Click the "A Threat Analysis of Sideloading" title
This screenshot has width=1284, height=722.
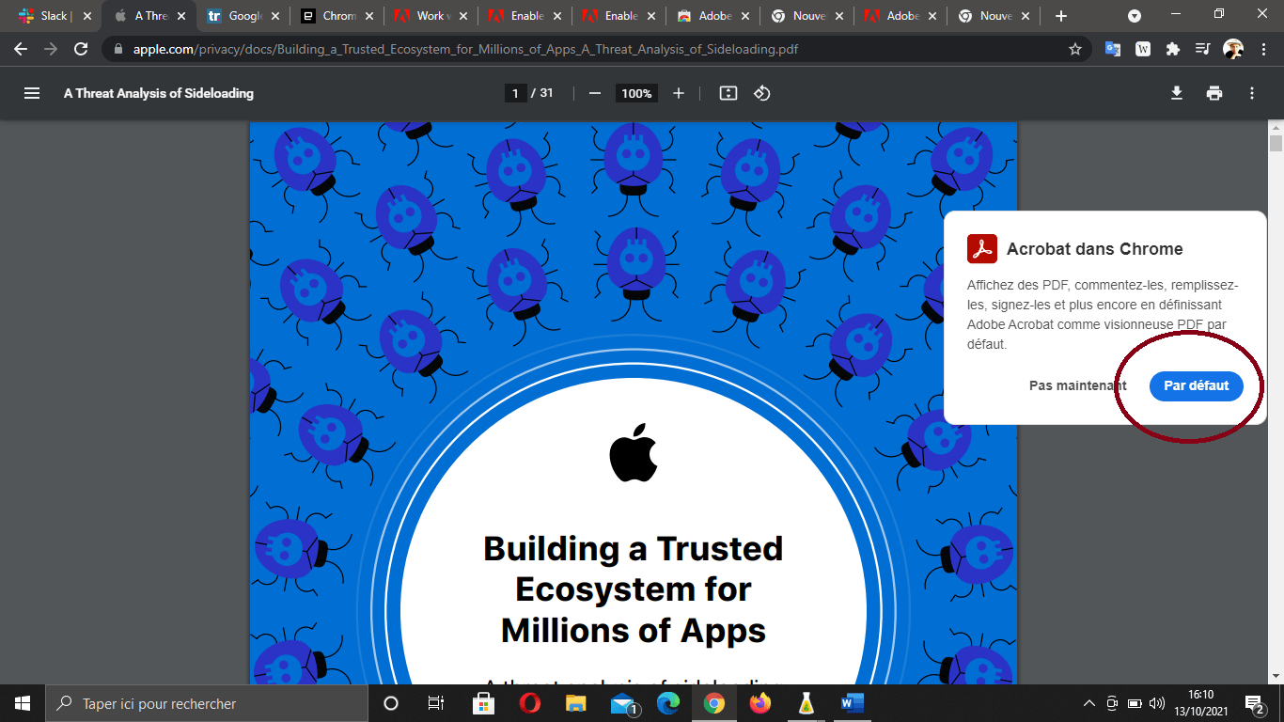click(x=159, y=93)
